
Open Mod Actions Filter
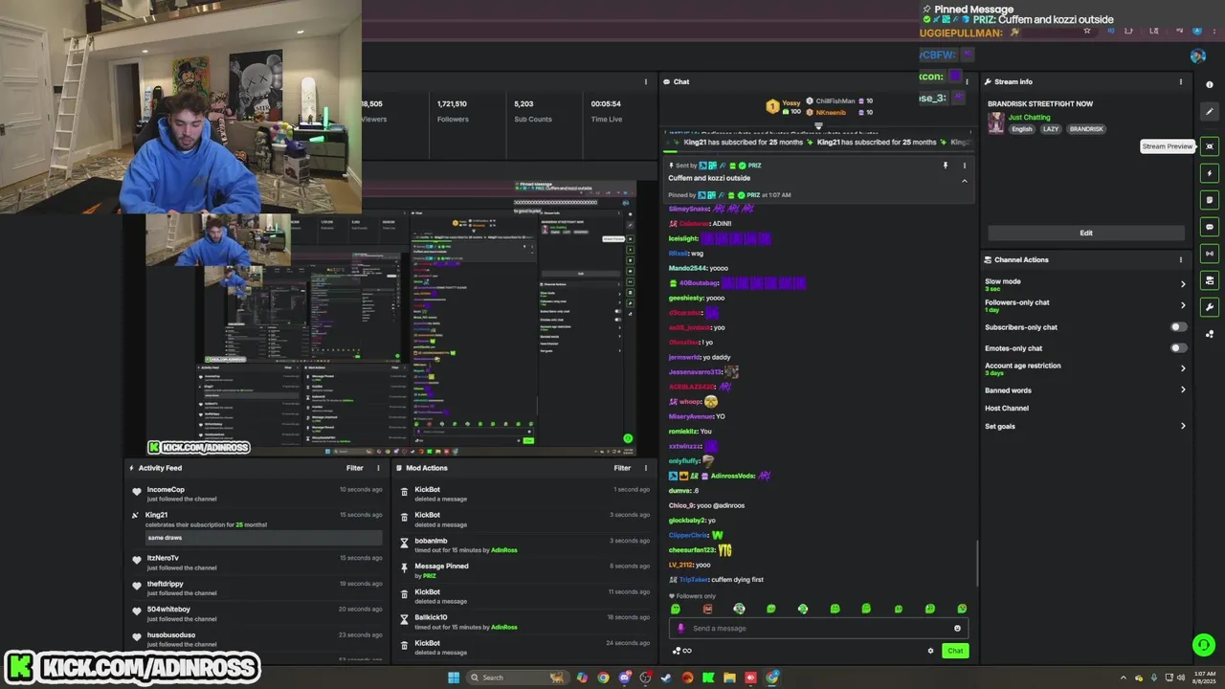622,468
